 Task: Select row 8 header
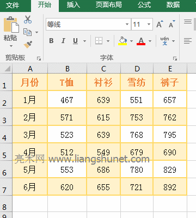pos(6,204)
